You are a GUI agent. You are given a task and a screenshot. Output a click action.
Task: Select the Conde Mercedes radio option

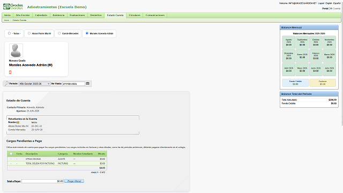point(59,33)
